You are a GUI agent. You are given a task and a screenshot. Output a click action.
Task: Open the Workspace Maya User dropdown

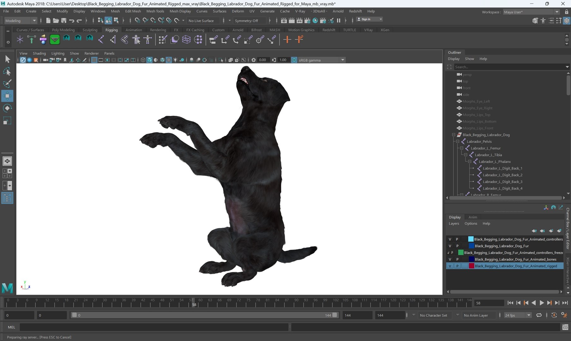(x=531, y=12)
